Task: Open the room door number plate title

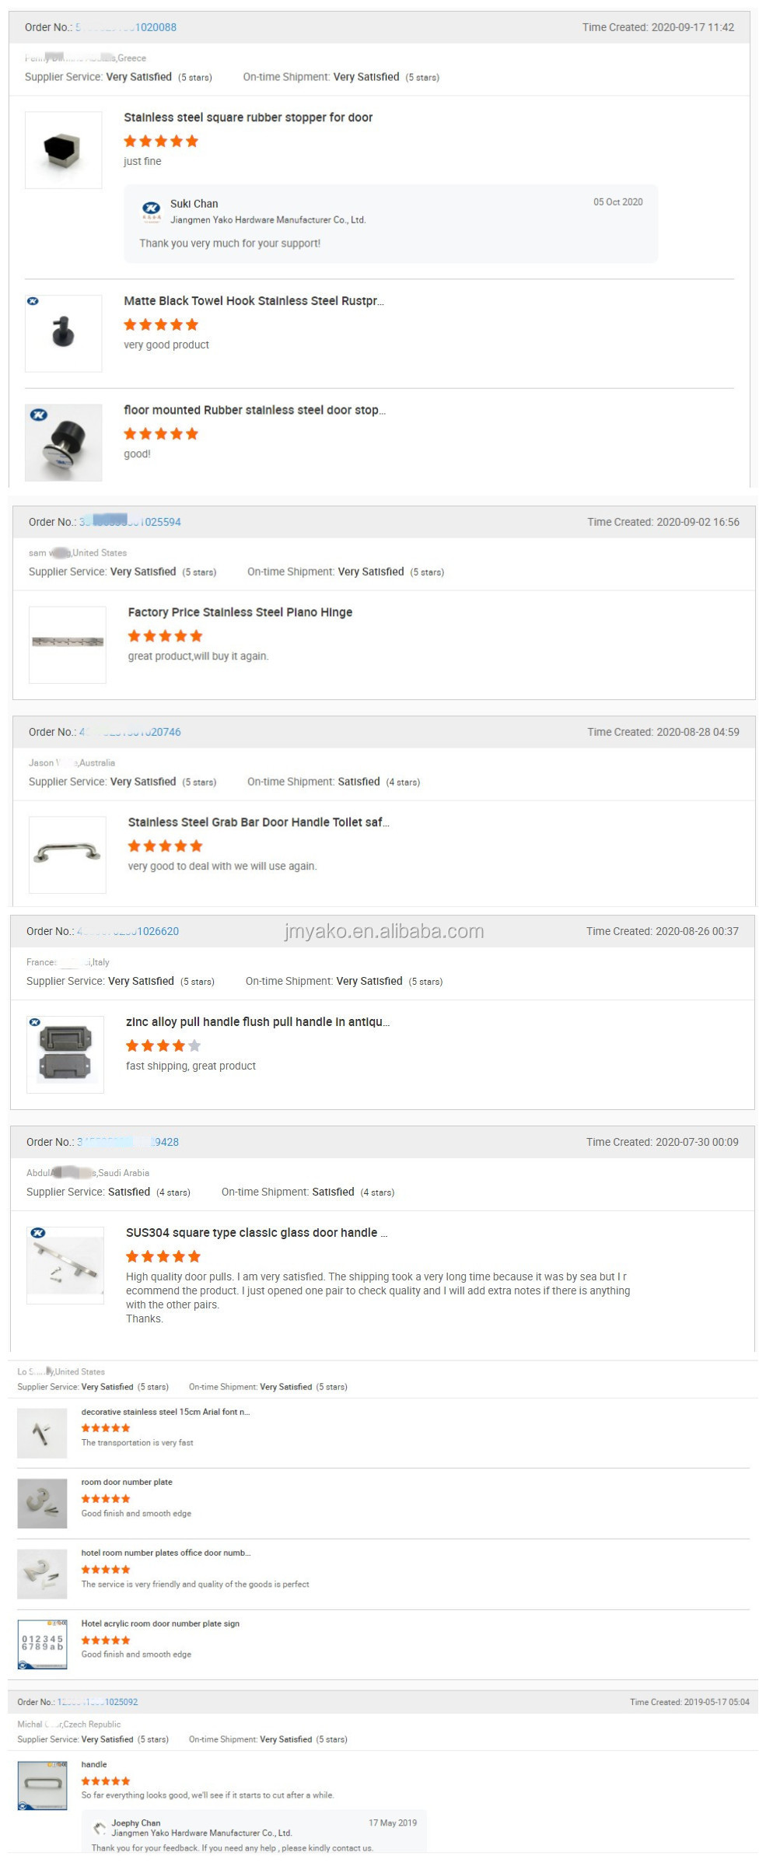Action: 127,1482
